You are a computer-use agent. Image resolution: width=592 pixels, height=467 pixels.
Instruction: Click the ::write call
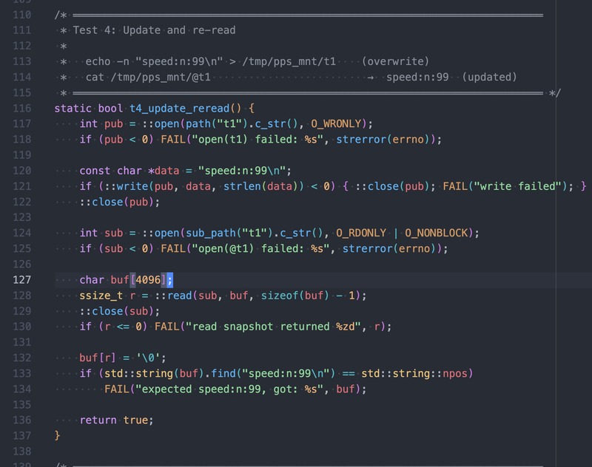126,186
